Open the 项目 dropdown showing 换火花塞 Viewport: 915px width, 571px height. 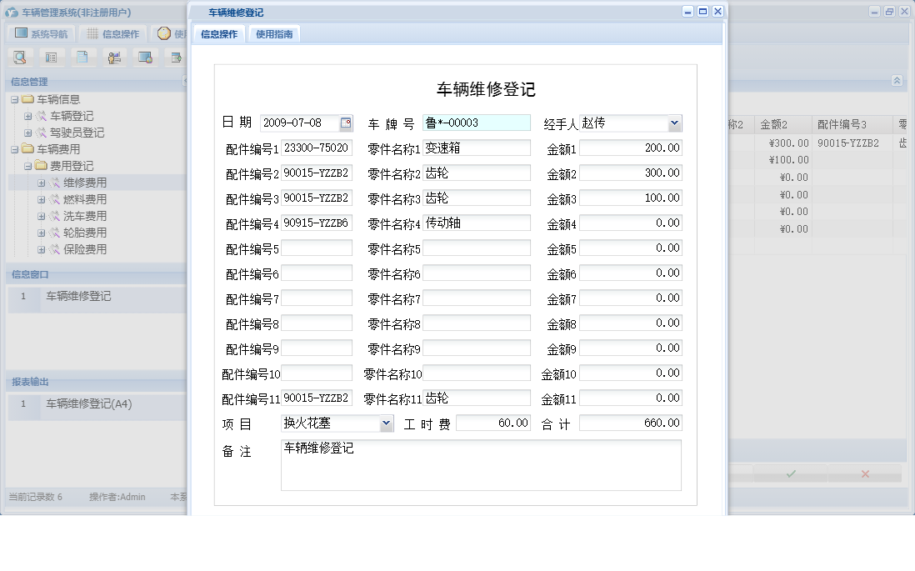[385, 423]
